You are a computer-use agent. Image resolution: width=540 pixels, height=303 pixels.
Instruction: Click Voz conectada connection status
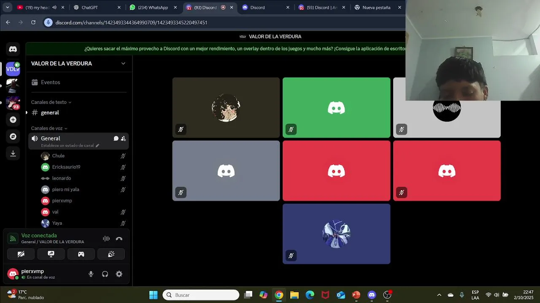[x=39, y=236]
